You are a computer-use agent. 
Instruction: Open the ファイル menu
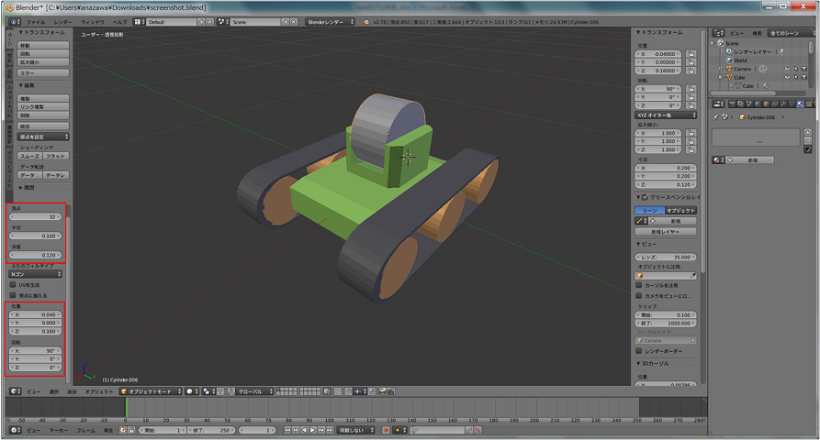point(34,21)
